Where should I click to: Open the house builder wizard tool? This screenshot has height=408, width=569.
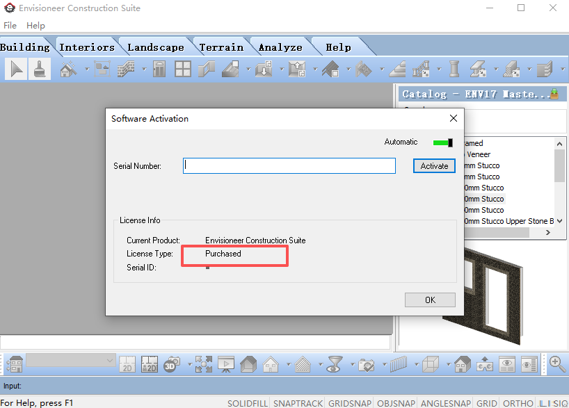click(x=68, y=69)
